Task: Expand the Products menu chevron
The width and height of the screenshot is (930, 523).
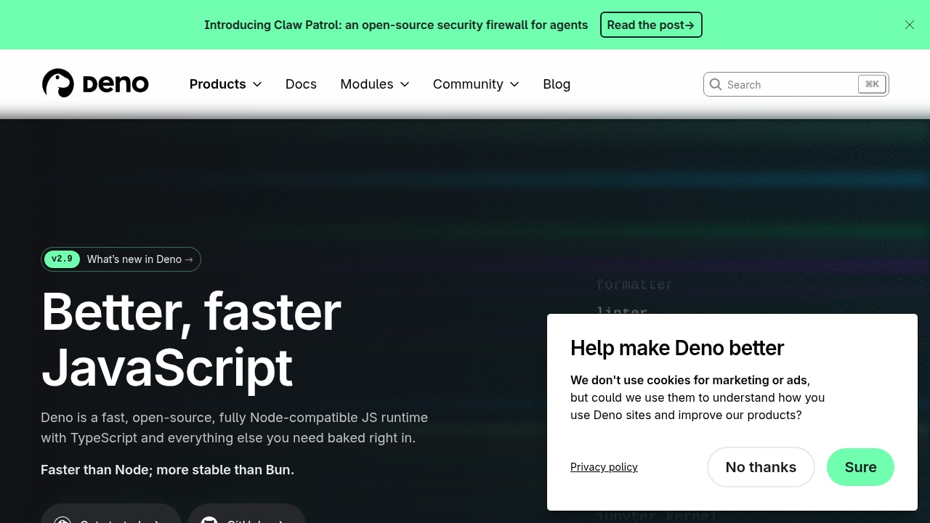Action: (x=257, y=84)
